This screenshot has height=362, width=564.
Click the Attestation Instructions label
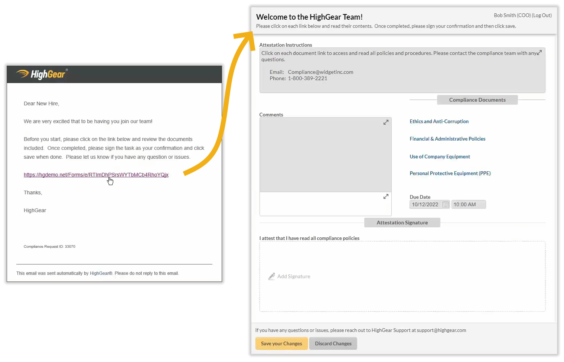(x=286, y=45)
